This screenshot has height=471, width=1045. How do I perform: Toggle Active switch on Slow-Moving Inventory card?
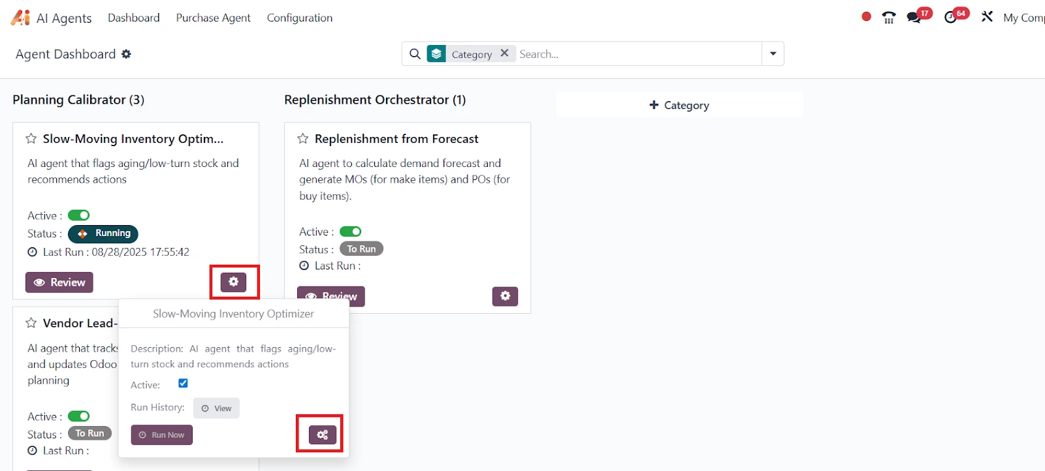click(x=79, y=215)
